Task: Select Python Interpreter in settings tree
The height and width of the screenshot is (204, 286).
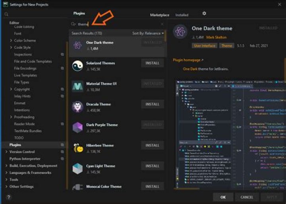Action: point(25,159)
